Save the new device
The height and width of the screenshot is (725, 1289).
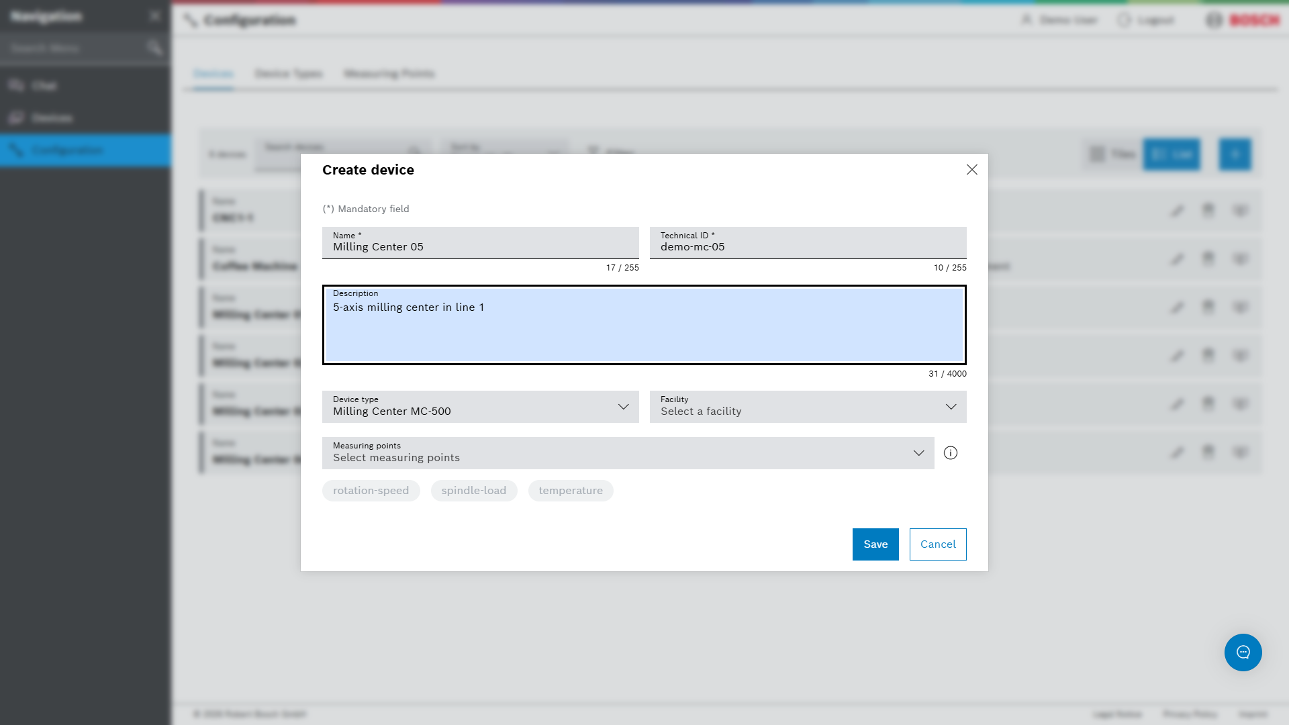(x=875, y=544)
